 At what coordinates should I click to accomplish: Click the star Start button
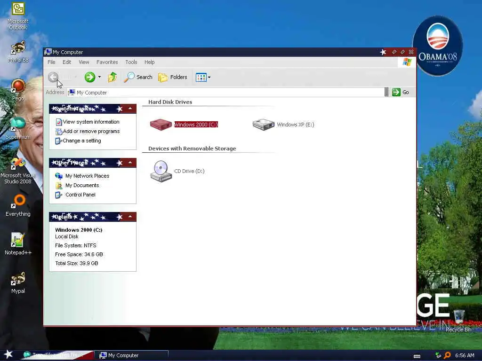coord(8,354)
